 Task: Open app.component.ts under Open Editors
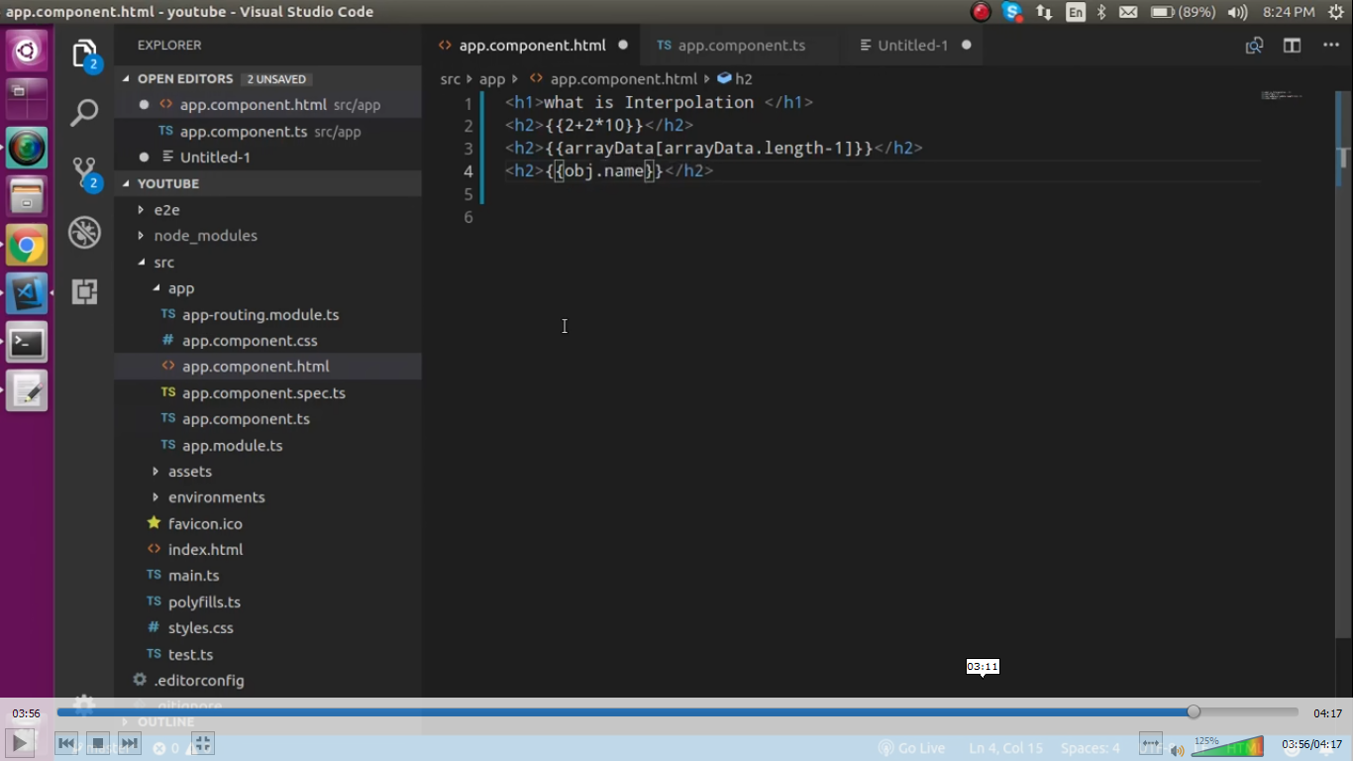pos(267,132)
